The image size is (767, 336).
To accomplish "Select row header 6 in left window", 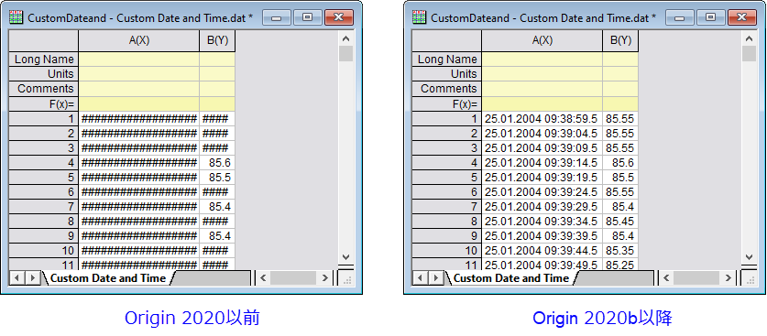I will tap(44, 192).
